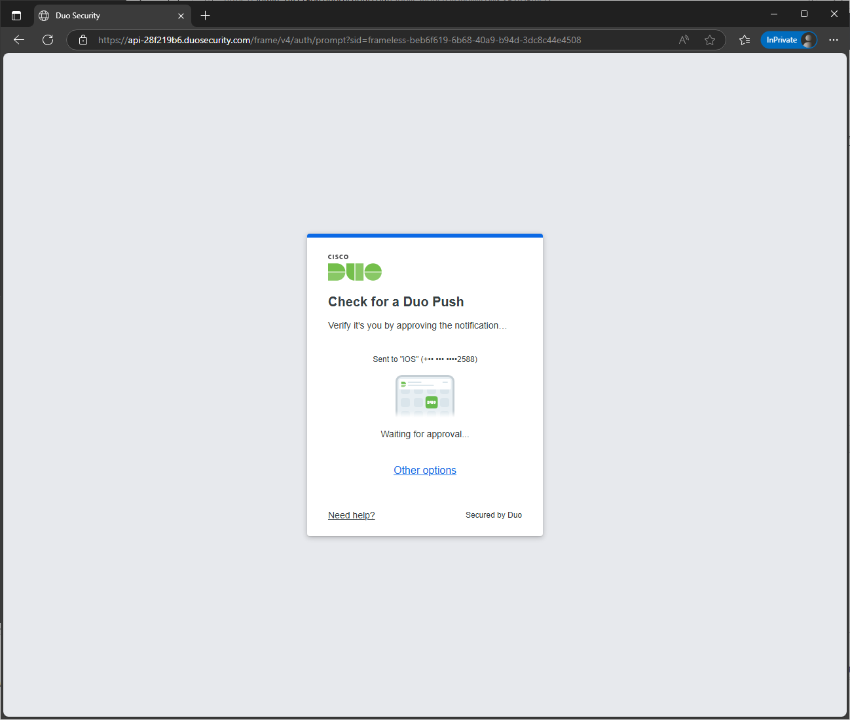Viewport: 850px width, 720px height.
Task: Close the Duo Security tab
Action: (x=181, y=16)
